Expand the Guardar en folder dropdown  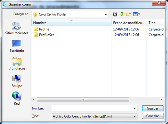point(106,14)
